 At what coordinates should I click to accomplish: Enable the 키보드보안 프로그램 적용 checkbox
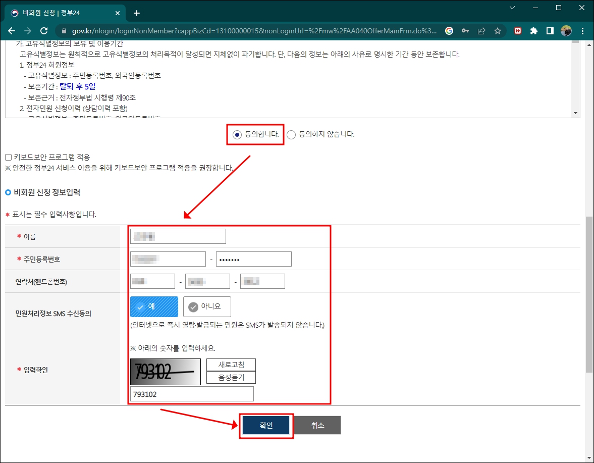pos(8,157)
